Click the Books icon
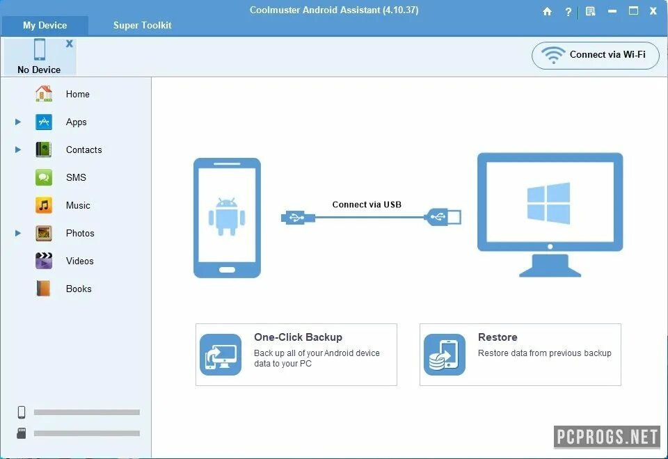 (43, 289)
